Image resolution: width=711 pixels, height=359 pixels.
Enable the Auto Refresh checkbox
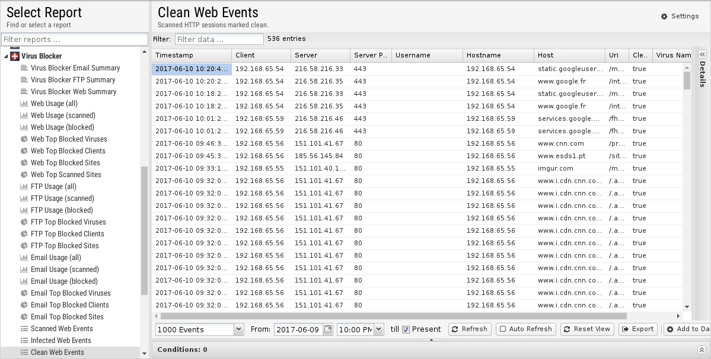(x=502, y=329)
